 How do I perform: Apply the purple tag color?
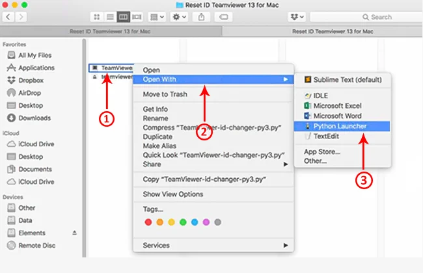point(206,222)
